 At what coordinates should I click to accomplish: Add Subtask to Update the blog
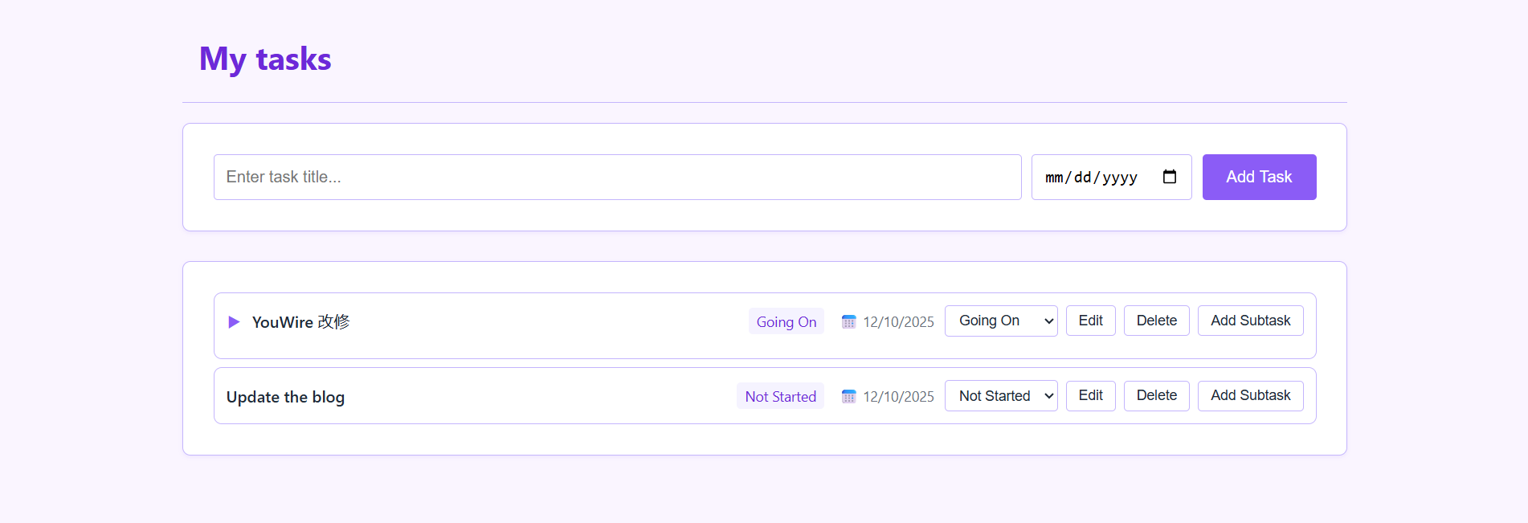pos(1250,395)
